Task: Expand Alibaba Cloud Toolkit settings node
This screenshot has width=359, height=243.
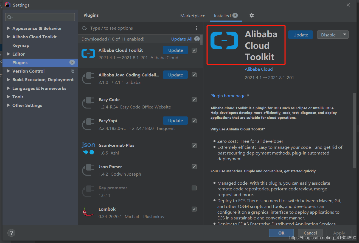Action: tap(9, 37)
